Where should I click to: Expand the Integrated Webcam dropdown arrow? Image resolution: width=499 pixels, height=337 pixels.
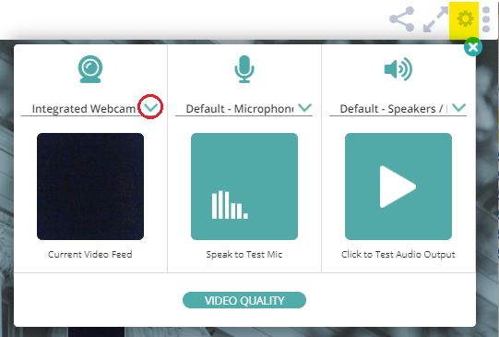pyautogui.click(x=150, y=107)
